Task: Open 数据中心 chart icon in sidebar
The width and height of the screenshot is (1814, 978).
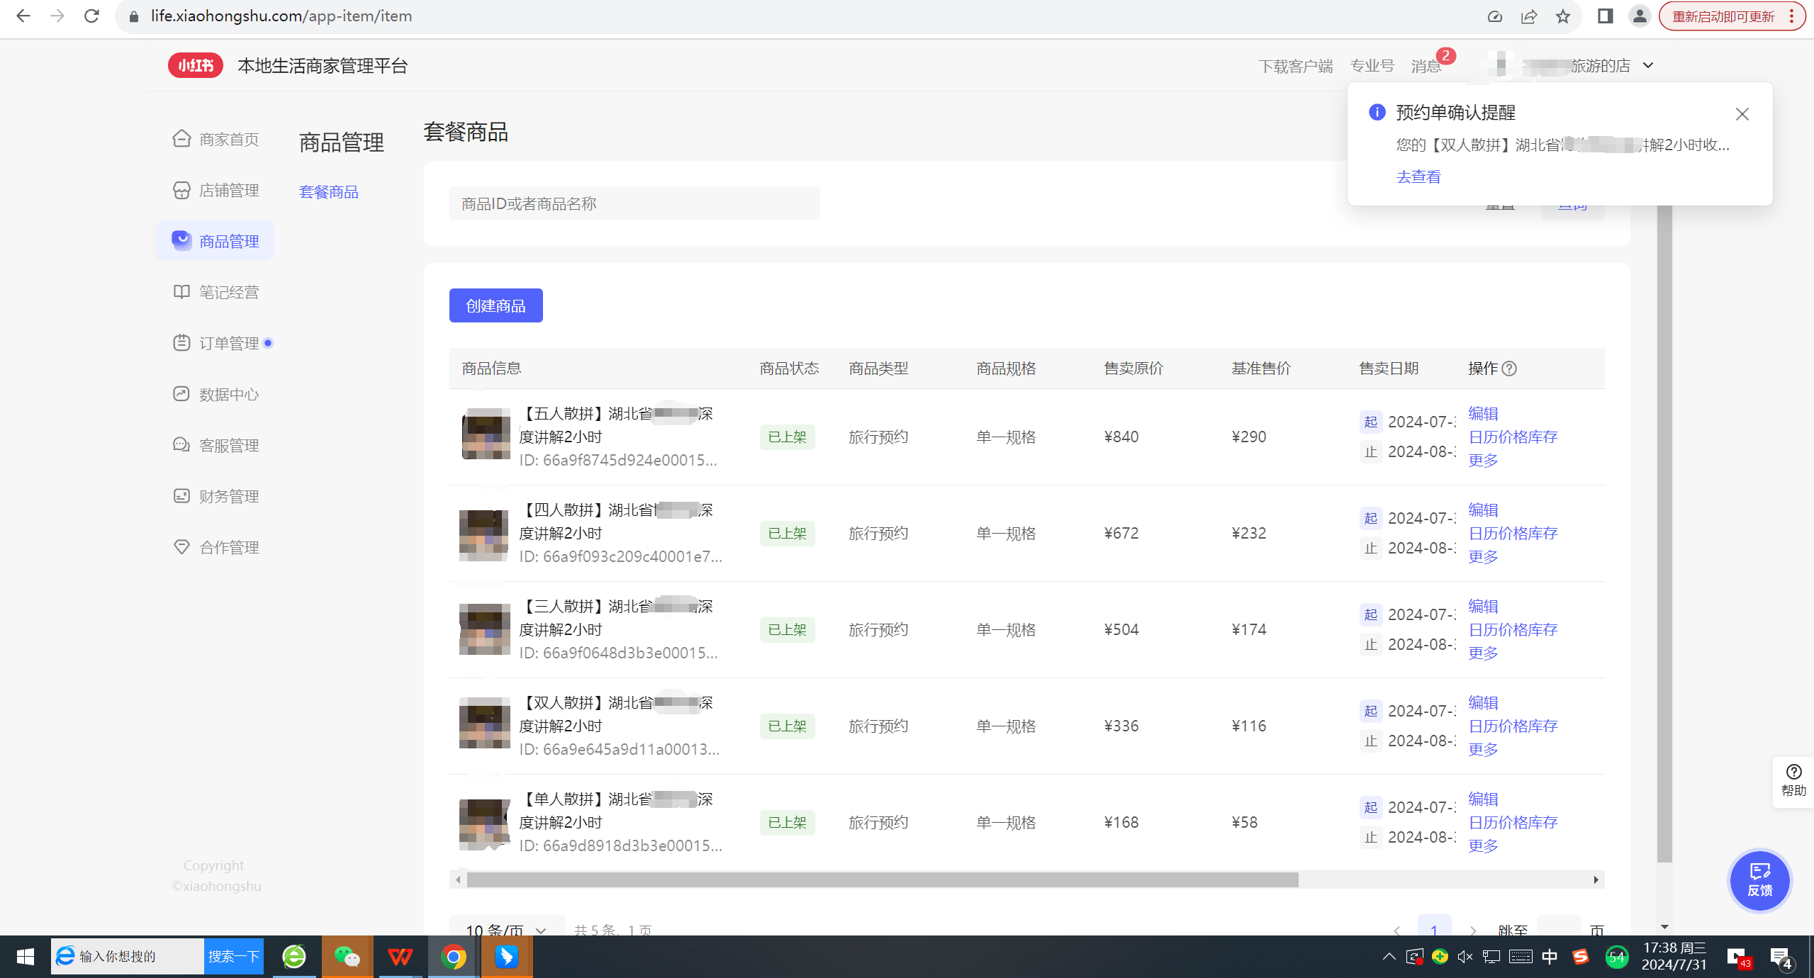Action: pos(181,394)
